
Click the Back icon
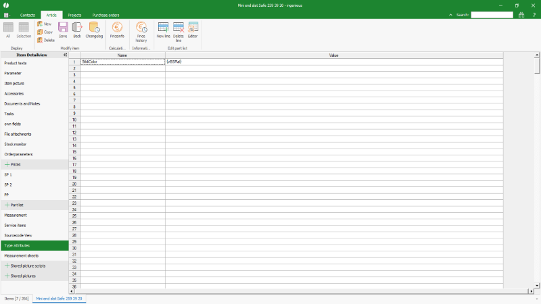[77, 30]
